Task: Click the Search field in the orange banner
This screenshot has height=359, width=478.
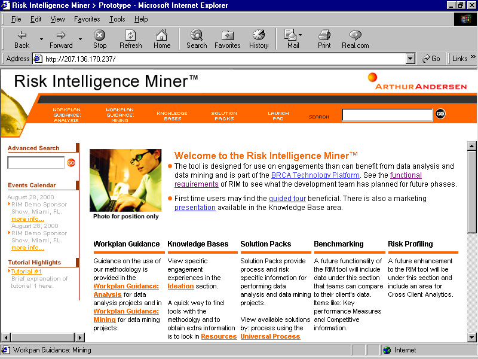Action: coord(387,115)
